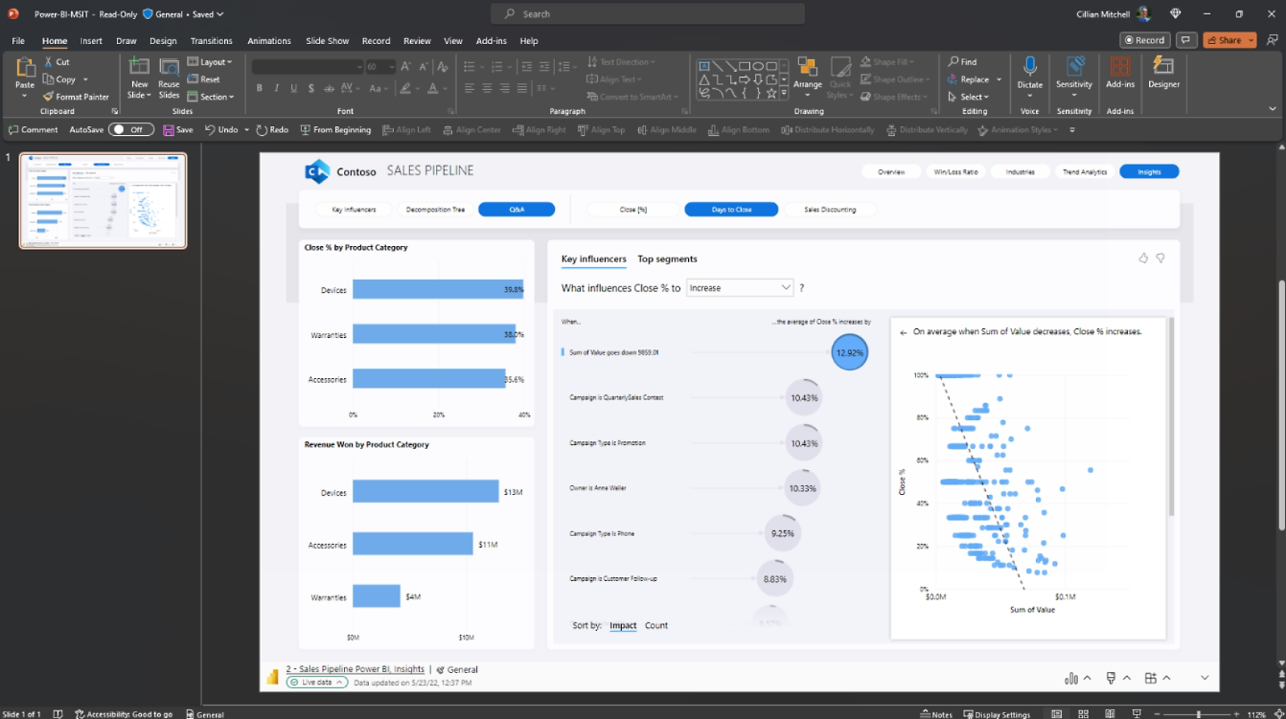Select the Days to Close pill button

[731, 209]
